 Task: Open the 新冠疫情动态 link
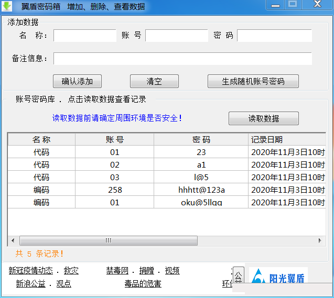[30, 271]
